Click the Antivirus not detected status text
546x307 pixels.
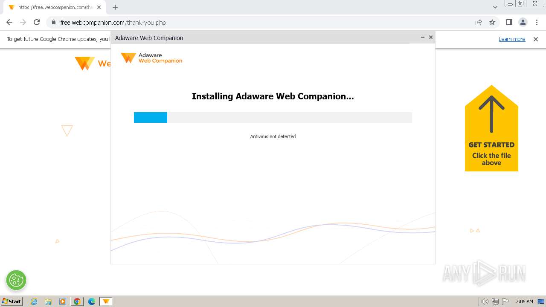273,136
